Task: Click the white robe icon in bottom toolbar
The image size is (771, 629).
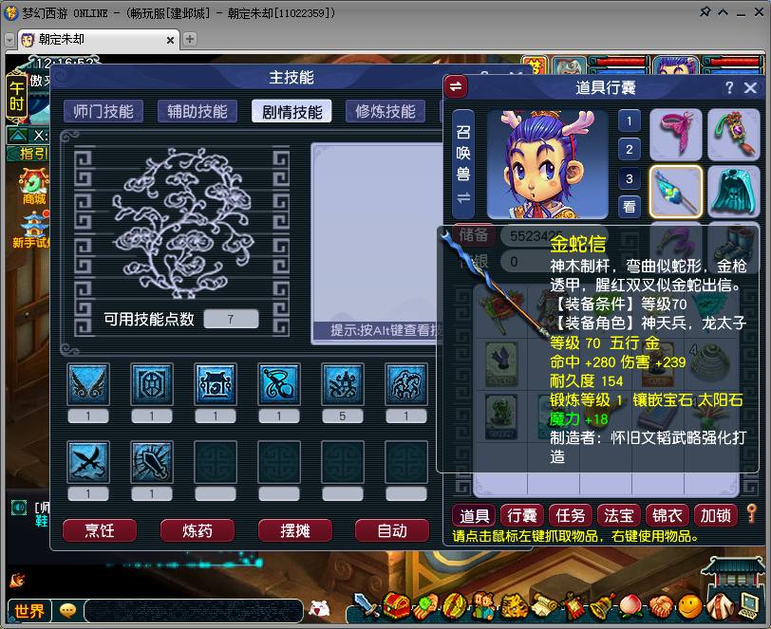Action: (720, 606)
